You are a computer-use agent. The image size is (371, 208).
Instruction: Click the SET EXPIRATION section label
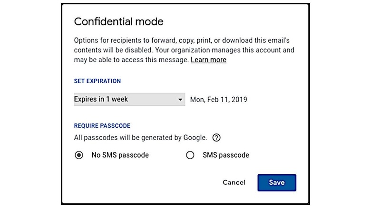pos(98,81)
